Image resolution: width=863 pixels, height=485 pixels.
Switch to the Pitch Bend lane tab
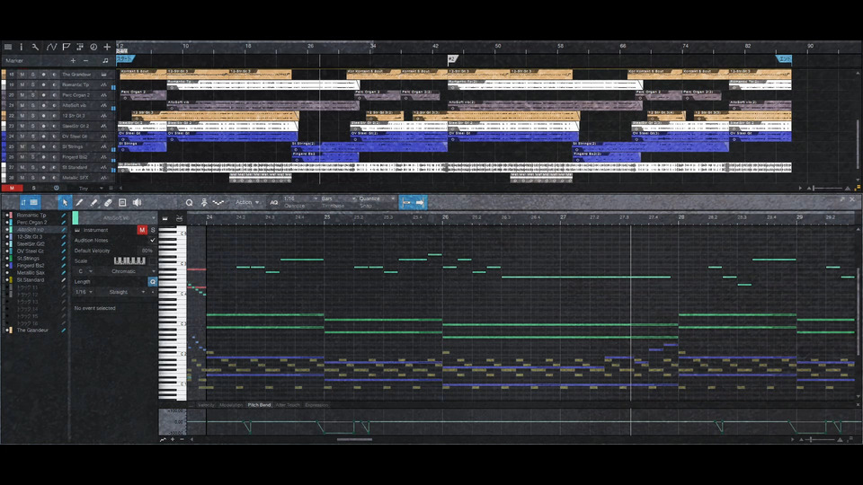(x=259, y=405)
